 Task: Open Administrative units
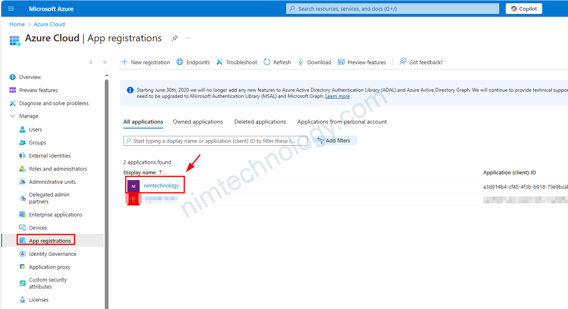pyautogui.click(x=52, y=182)
